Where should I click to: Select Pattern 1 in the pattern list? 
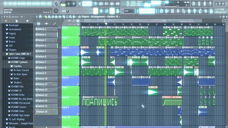pos(46,29)
